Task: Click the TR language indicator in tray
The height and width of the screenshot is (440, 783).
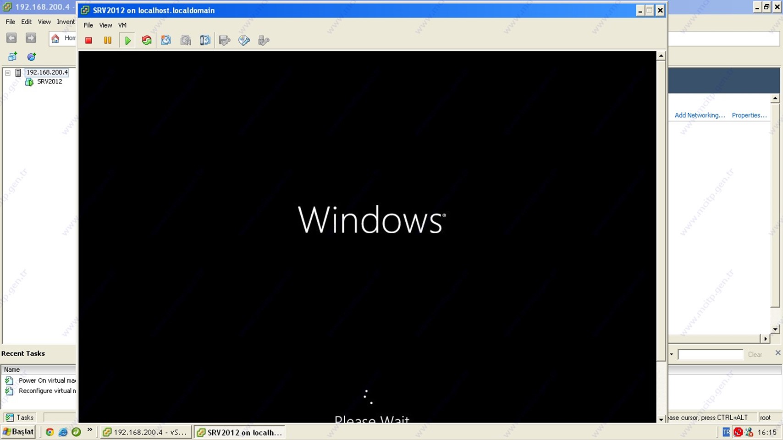Action: pos(726,432)
